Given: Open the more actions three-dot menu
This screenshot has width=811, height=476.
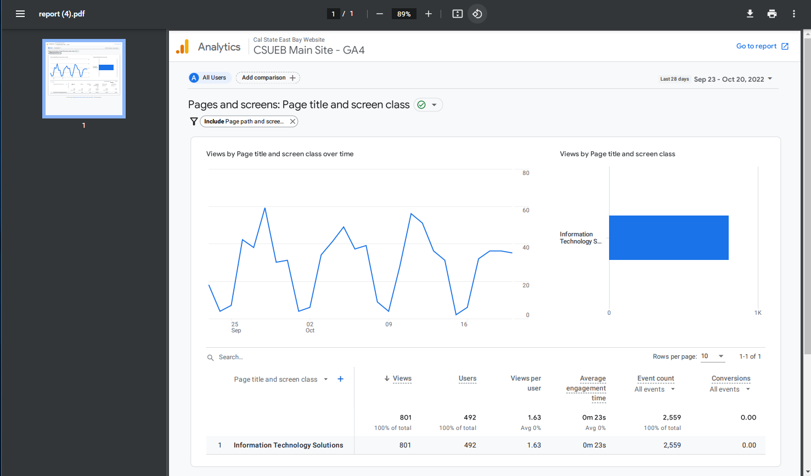Looking at the screenshot, I should [x=794, y=14].
